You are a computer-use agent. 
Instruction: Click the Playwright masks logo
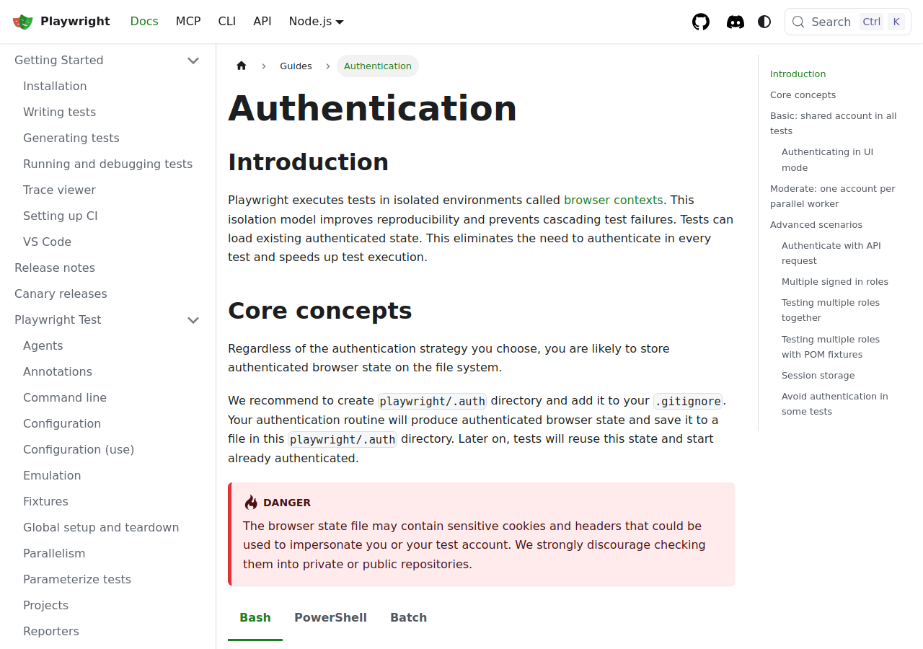pyautogui.click(x=23, y=22)
